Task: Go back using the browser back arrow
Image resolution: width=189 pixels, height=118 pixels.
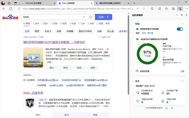Action: coord(4,9)
